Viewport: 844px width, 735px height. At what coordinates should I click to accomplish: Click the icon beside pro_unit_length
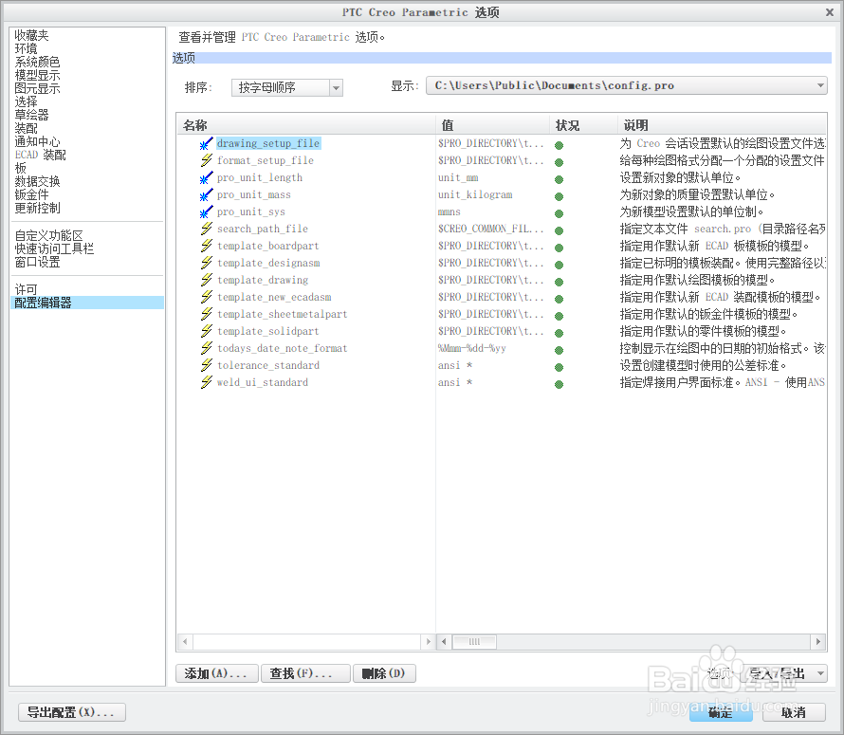click(x=206, y=177)
